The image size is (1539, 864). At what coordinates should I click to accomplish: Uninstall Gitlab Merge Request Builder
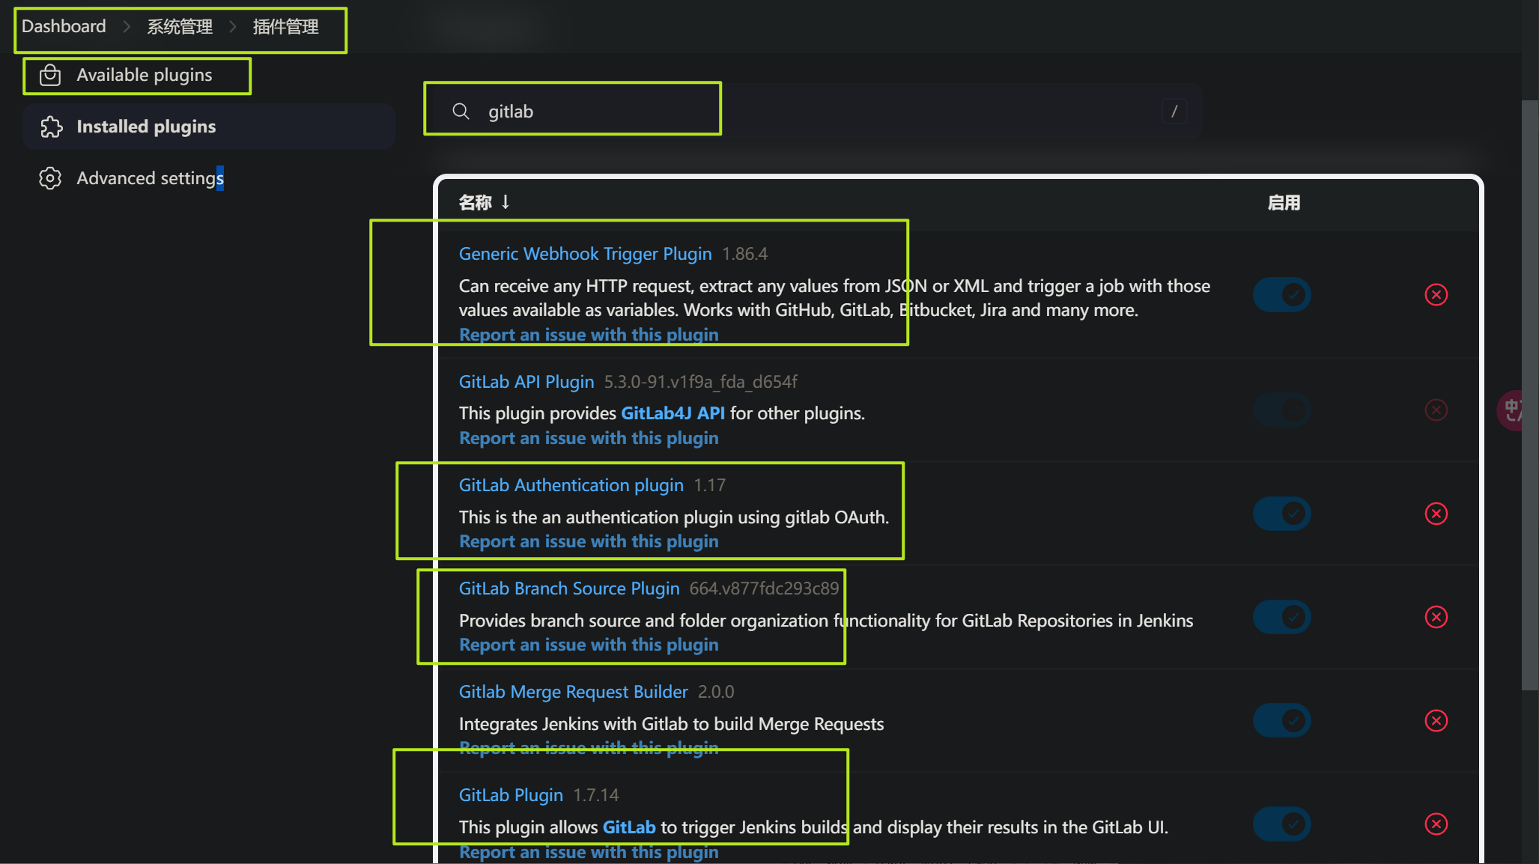(x=1436, y=720)
